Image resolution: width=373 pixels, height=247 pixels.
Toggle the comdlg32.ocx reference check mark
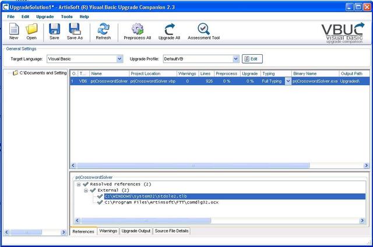(100, 202)
